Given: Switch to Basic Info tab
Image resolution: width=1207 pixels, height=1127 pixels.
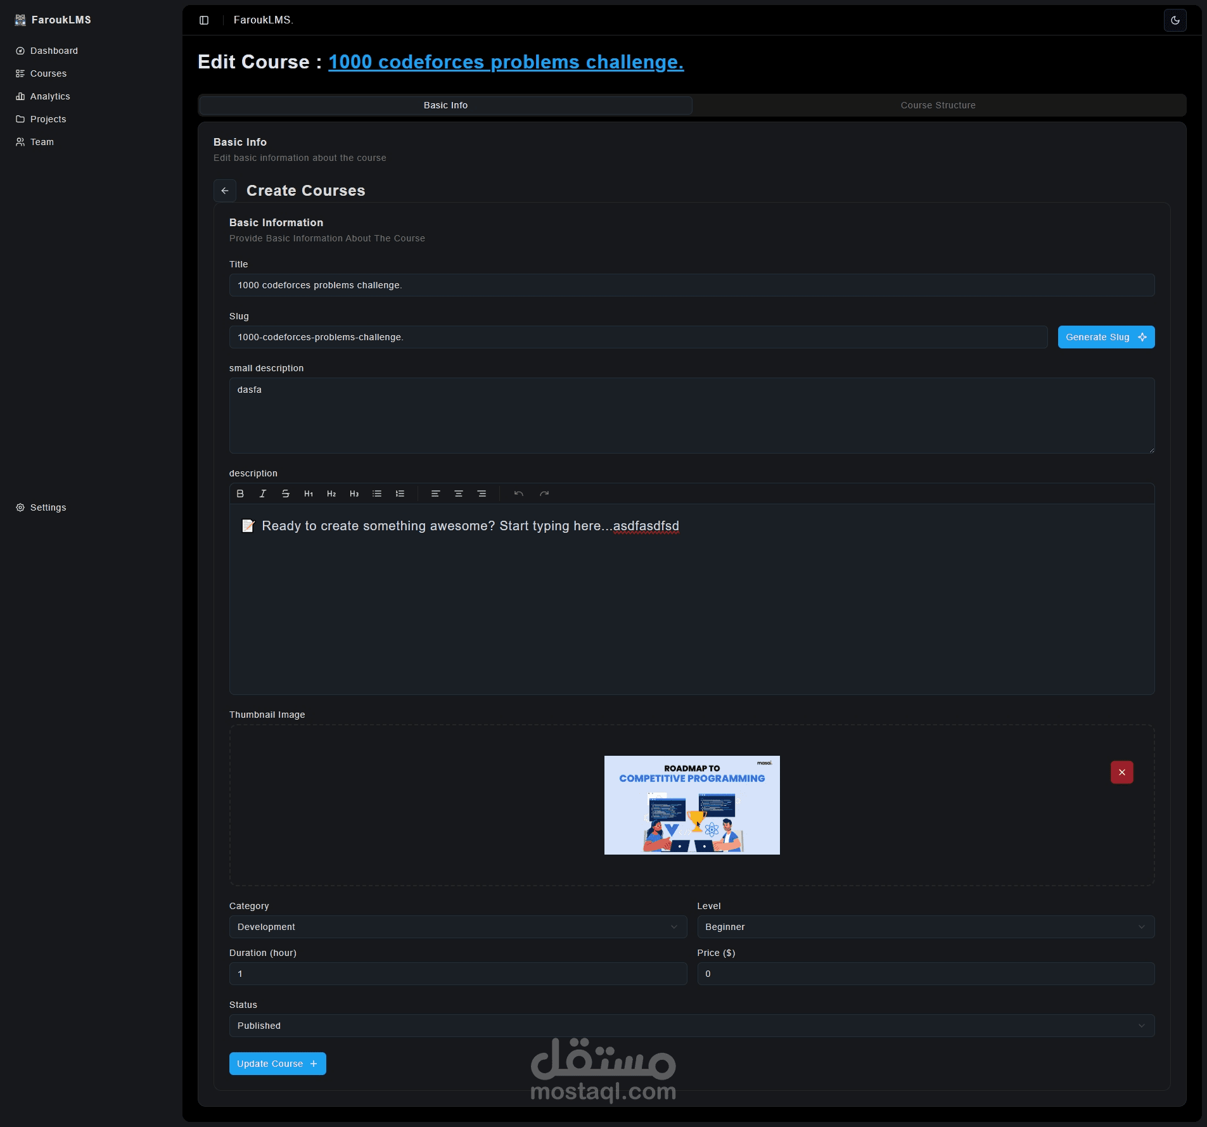Looking at the screenshot, I should tap(445, 105).
